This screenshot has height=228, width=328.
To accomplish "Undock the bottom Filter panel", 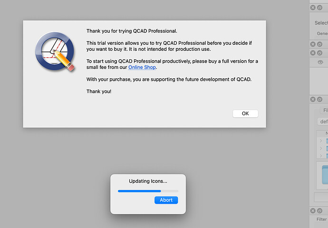I will click(x=319, y=210).
